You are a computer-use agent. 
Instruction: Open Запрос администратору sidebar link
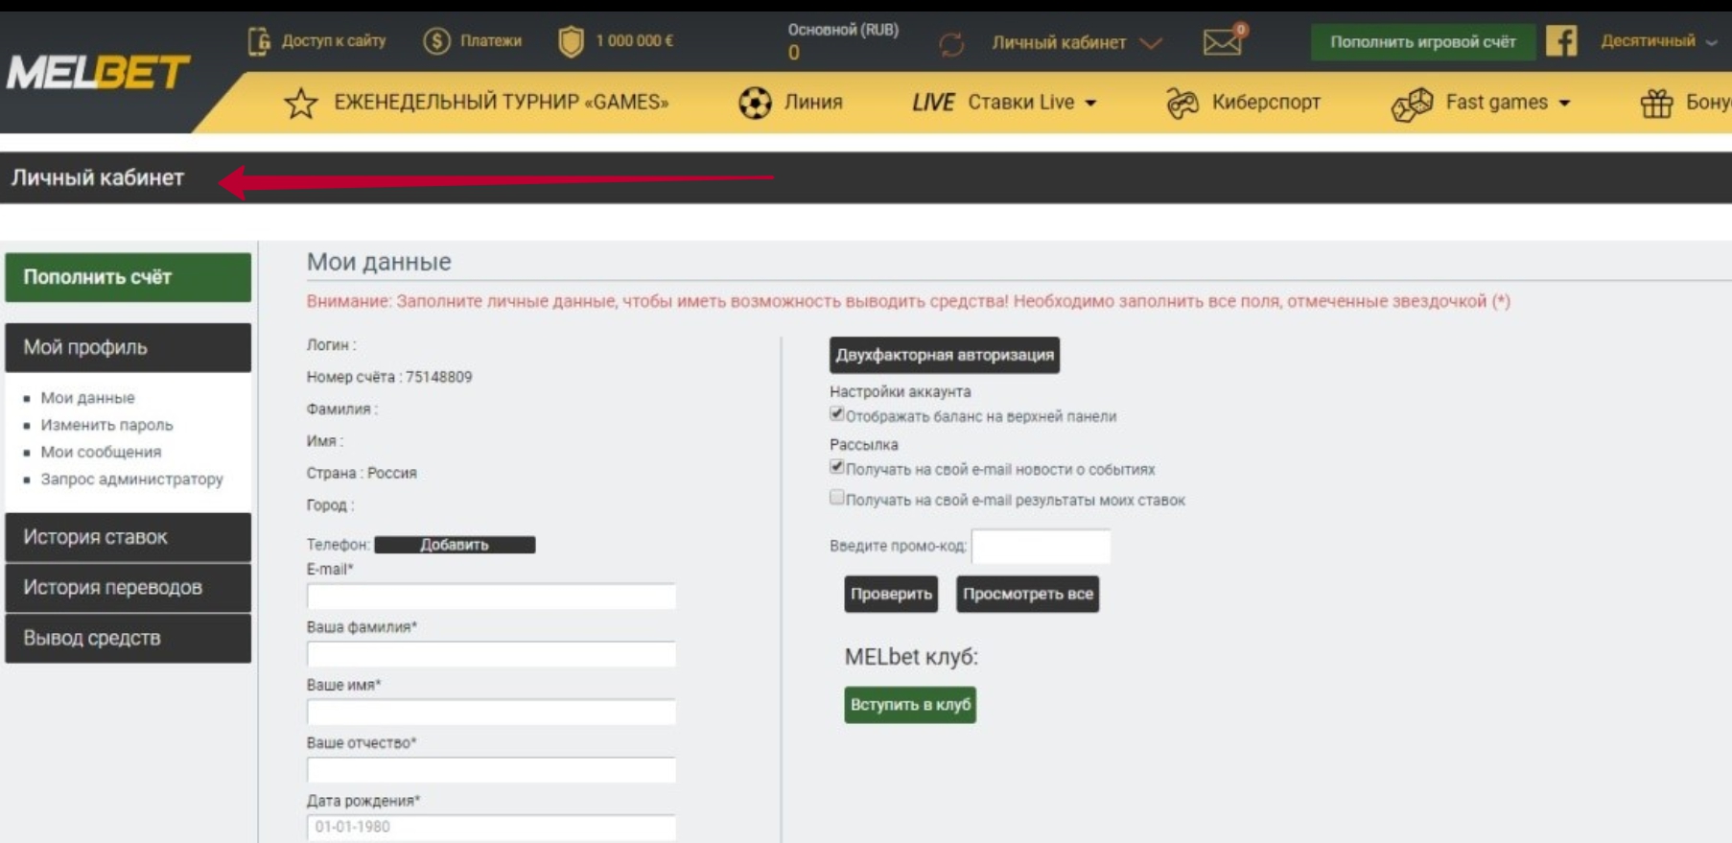pyautogui.click(x=131, y=479)
